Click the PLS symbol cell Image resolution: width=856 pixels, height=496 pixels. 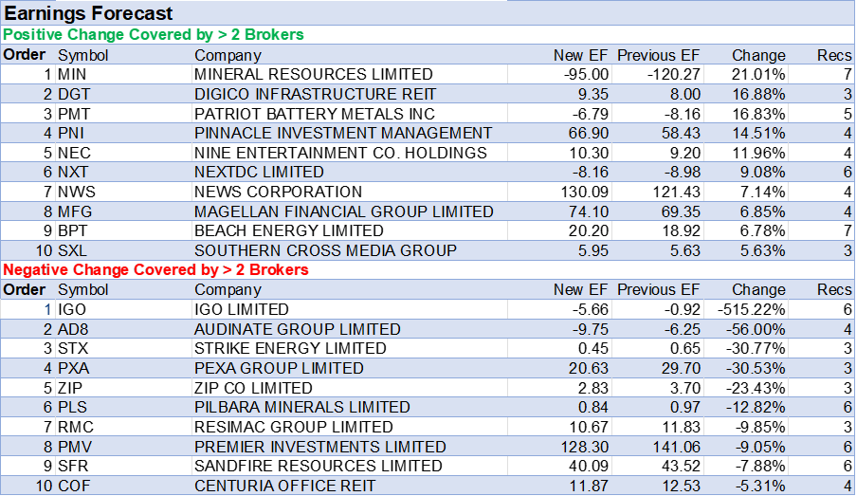73,407
